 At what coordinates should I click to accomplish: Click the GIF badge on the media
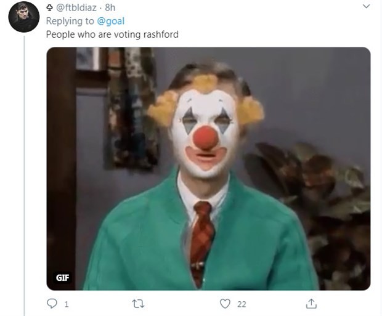point(63,277)
